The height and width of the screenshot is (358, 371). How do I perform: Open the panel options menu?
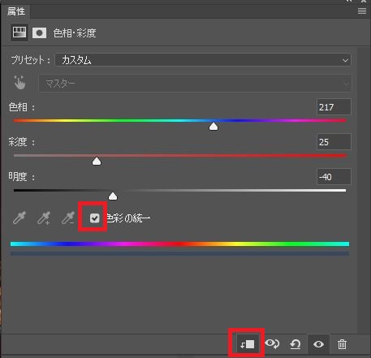click(x=362, y=11)
